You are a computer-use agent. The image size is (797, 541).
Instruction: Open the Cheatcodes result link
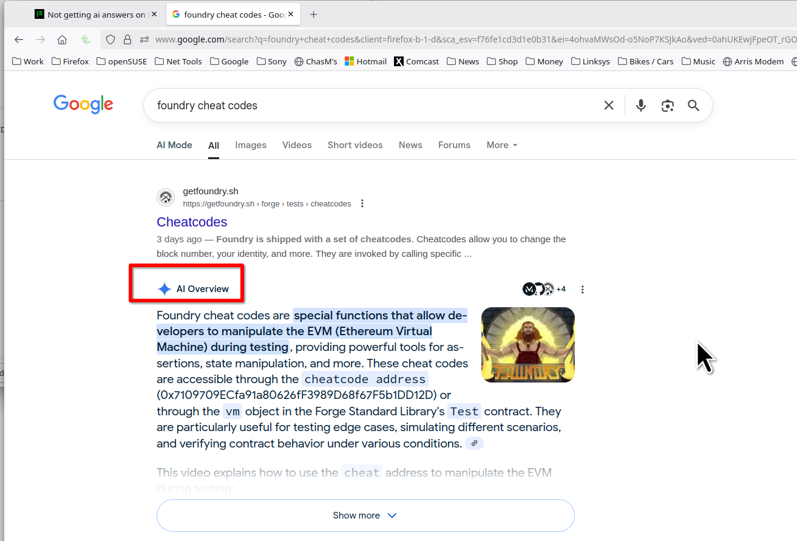pyautogui.click(x=192, y=222)
